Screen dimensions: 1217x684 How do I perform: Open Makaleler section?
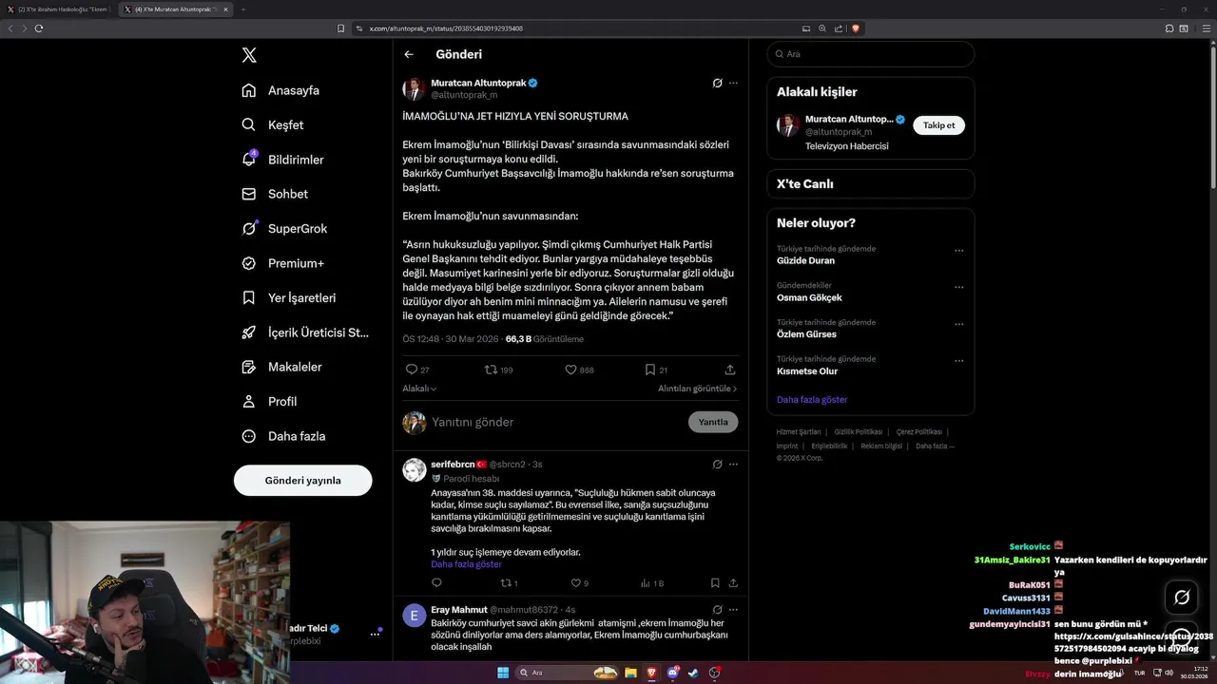point(281,367)
